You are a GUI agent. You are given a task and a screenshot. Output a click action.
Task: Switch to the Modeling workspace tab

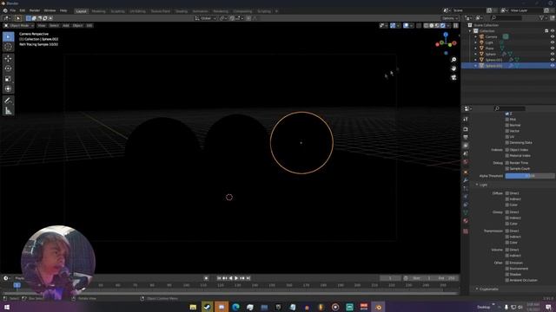98,11
